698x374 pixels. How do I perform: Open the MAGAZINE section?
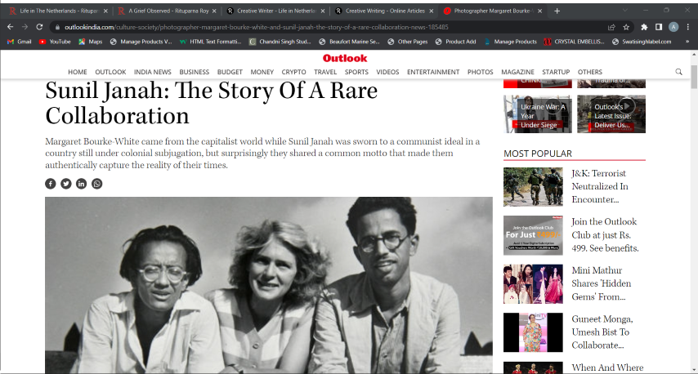click(x=517, y=72)
